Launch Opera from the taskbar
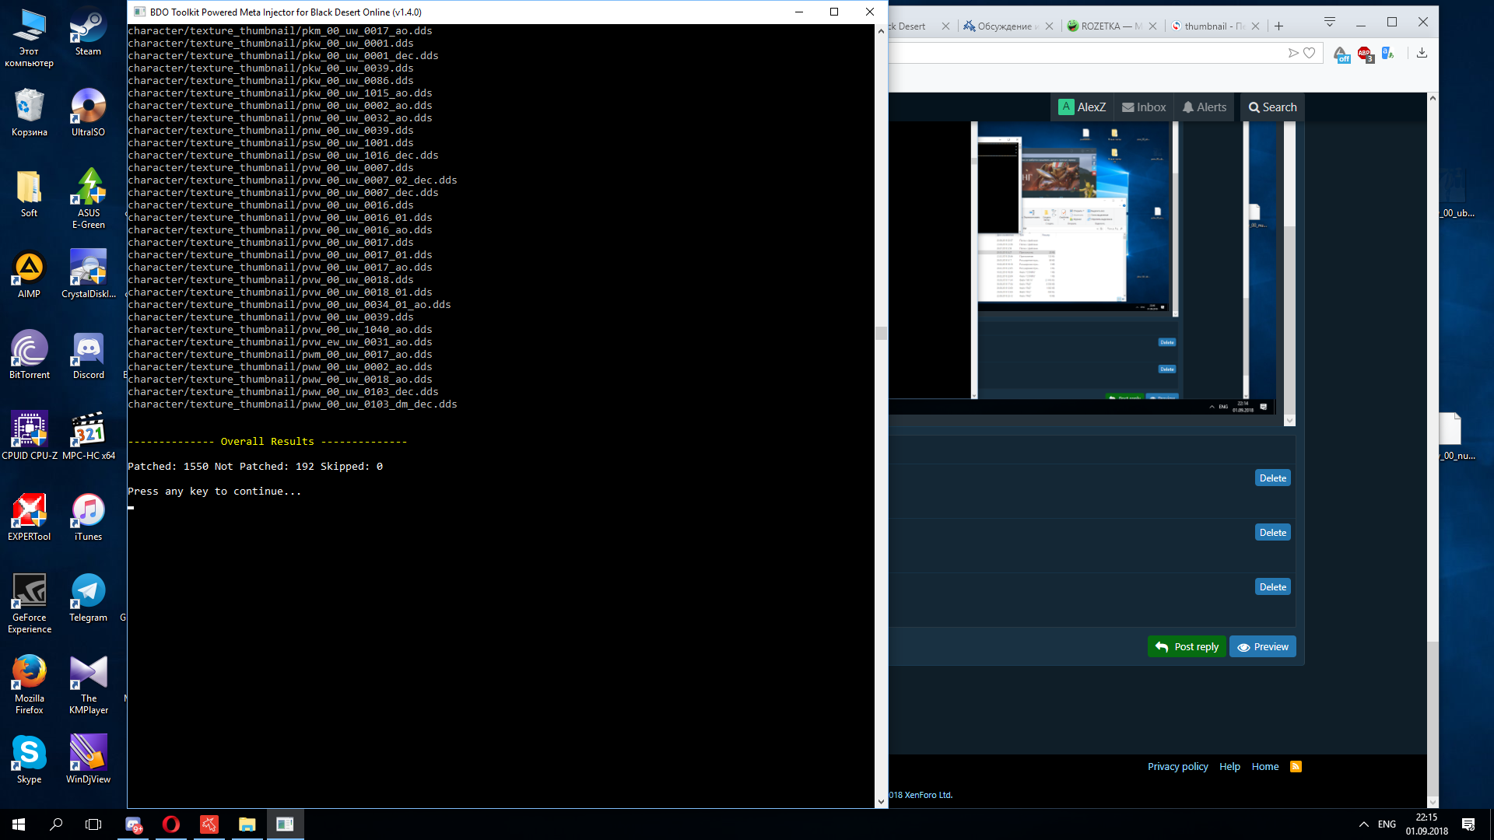The height and width of the screenshot is (840, 1494). [x=170, y=824]
